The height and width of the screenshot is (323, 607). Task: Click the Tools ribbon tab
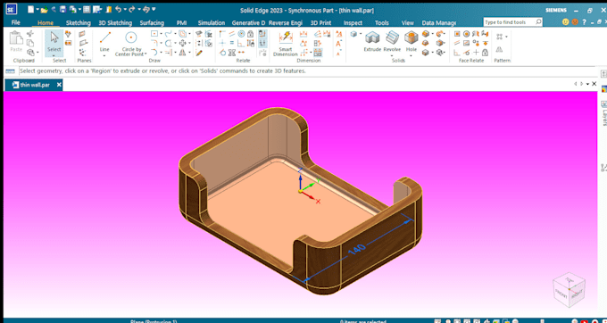[382, 23]
